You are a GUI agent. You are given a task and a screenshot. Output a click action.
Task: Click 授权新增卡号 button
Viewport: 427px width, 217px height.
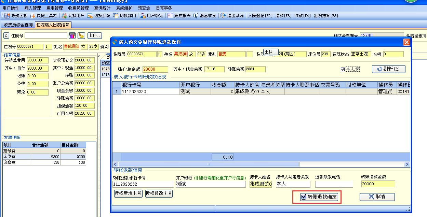[128, 194]
